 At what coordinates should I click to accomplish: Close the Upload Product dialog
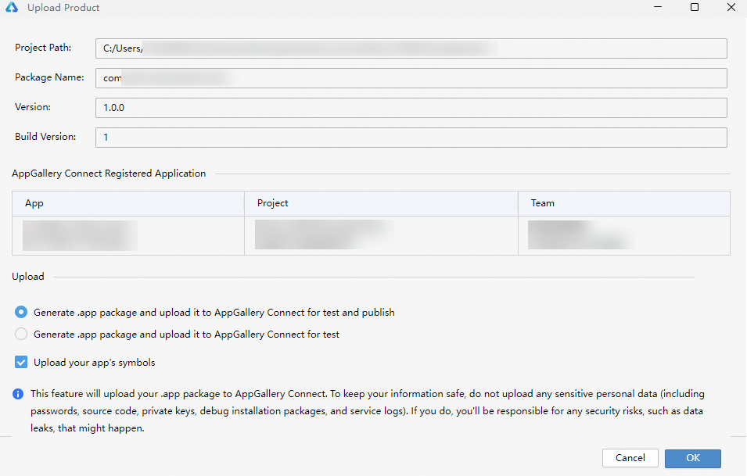click(x=730, y=8)
